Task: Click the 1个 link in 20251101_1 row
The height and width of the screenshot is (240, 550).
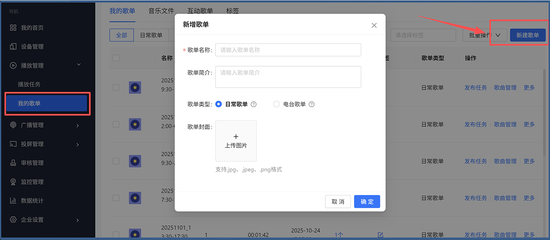Action: pos(339,235)
